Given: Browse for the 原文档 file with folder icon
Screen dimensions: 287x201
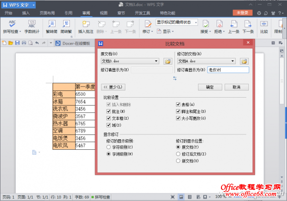Looking at the screenshot, I should (x=168, y=61).
